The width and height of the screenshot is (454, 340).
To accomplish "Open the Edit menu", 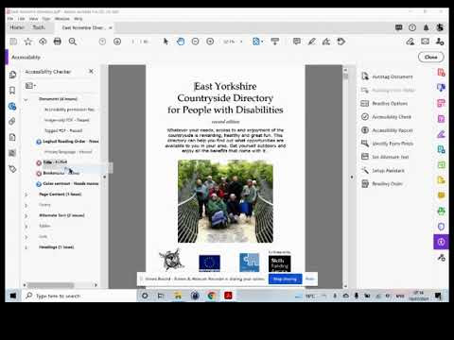I will (x=21, y=19).
